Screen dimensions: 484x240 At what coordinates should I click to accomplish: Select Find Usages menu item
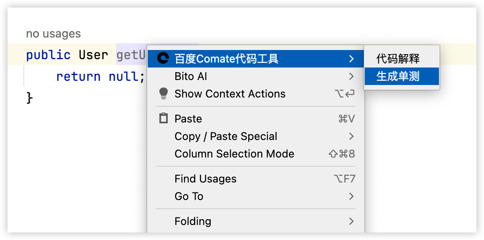click(256, 179)
